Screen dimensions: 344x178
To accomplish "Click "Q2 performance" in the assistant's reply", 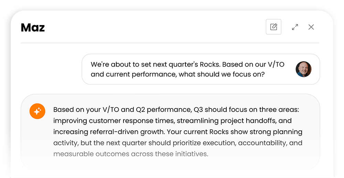I will point(163,109).
